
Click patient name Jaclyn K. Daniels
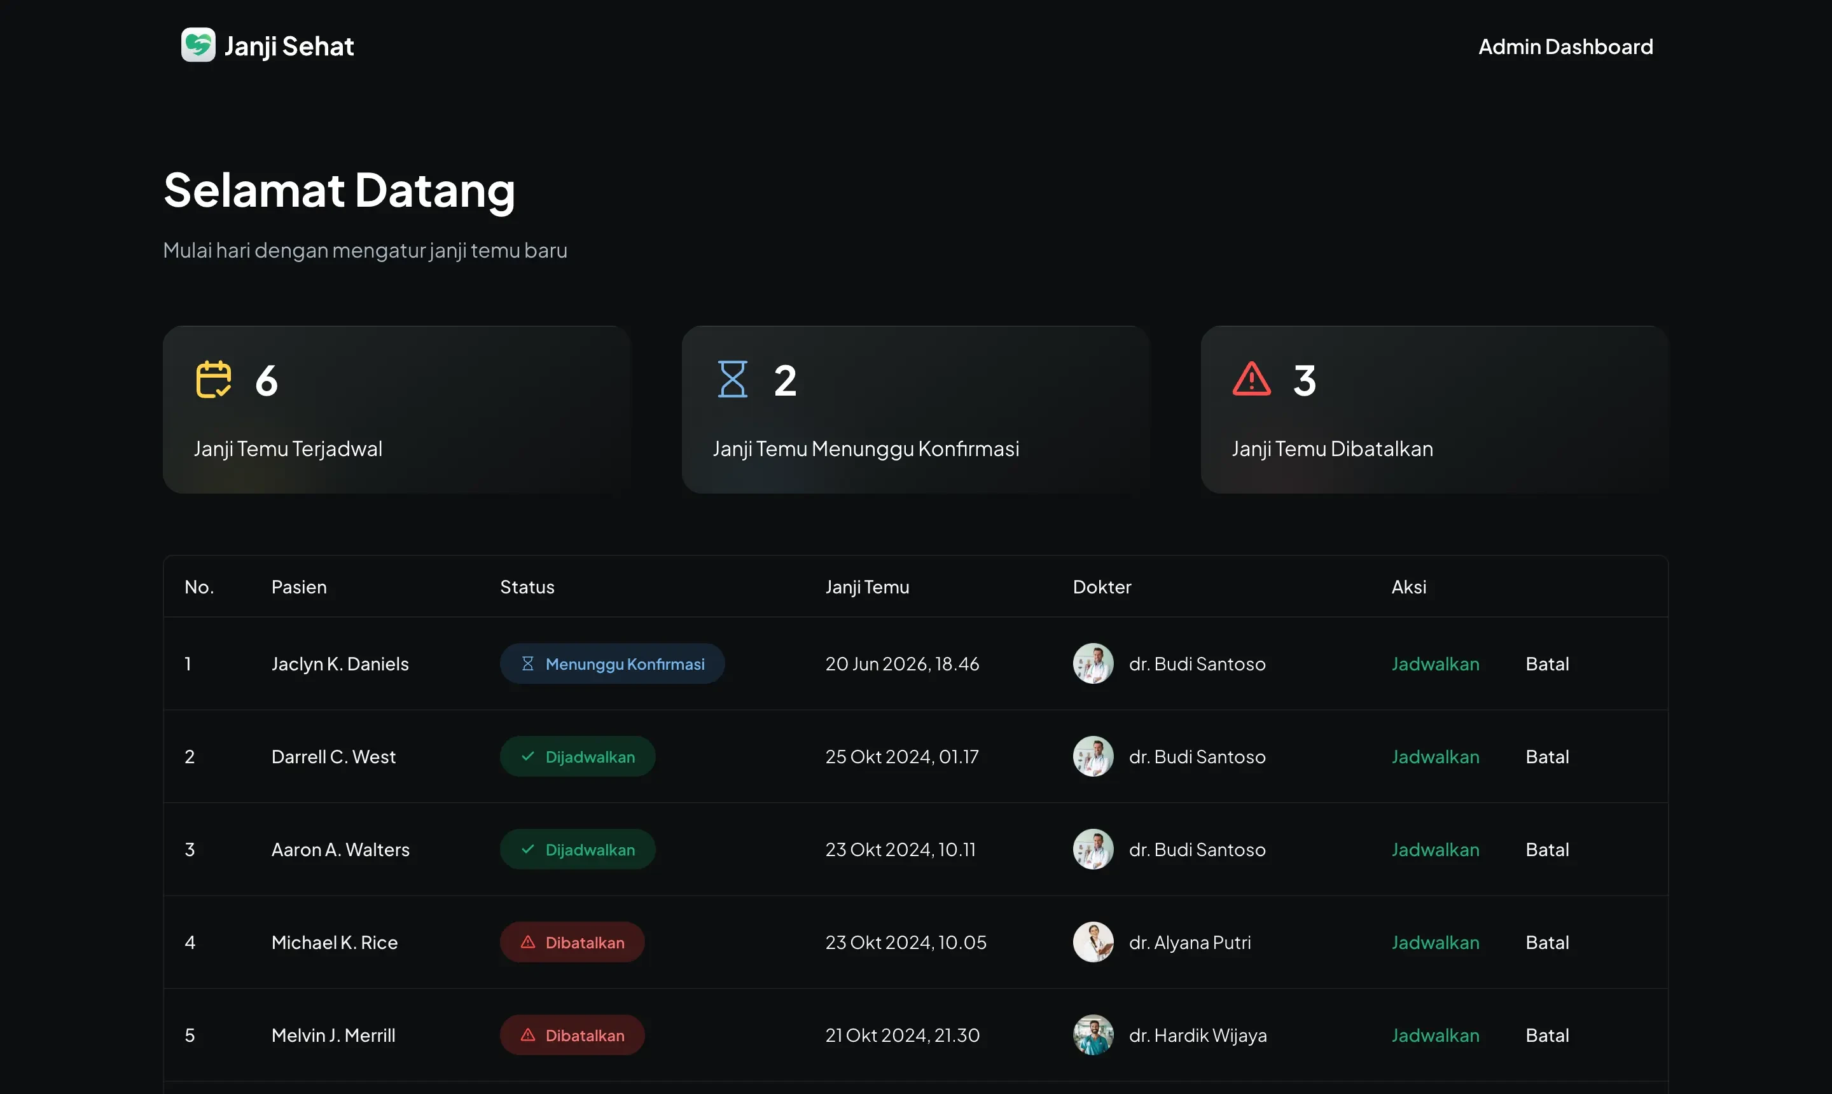pos(340,664)
